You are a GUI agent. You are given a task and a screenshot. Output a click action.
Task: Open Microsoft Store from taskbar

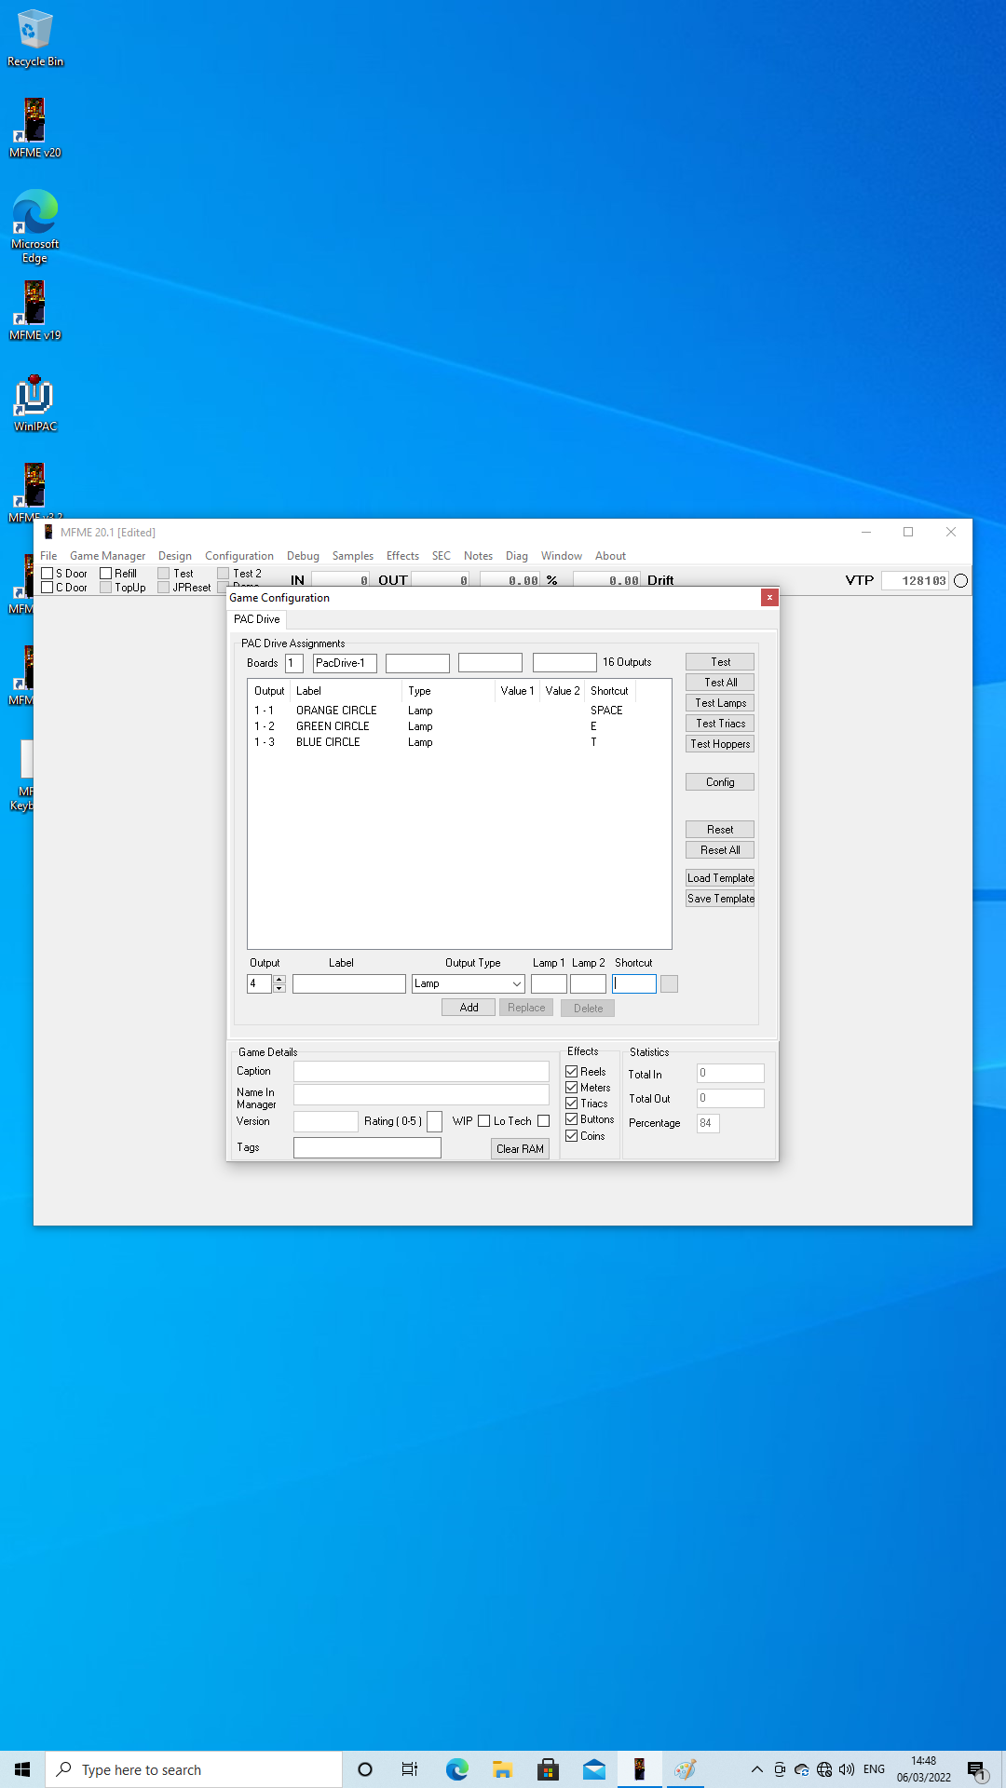tap(549, 1769)
